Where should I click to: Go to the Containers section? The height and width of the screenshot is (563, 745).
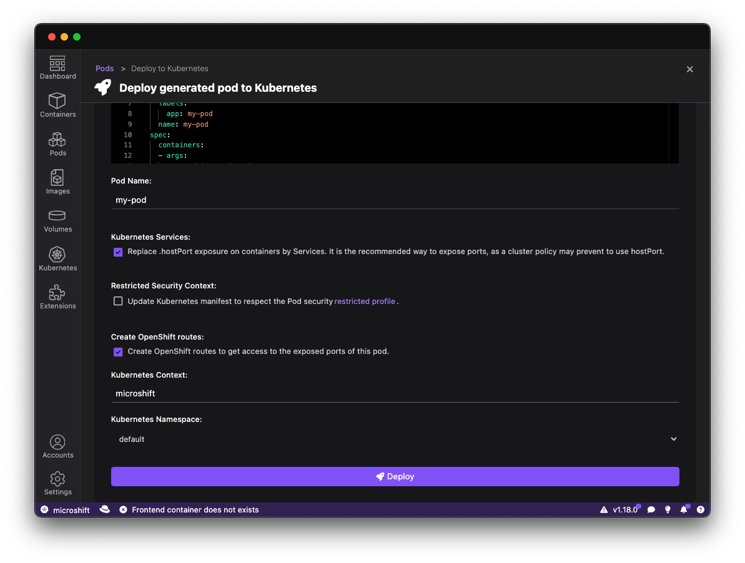tap(57, 105)
